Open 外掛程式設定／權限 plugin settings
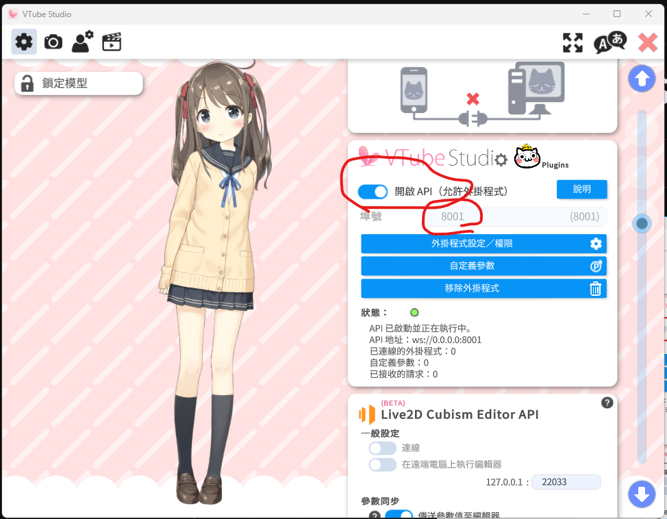Screen dimensions: 667x519 pyautogui.click(x=483, y=244)
